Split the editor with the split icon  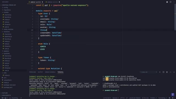pos(170,2)
